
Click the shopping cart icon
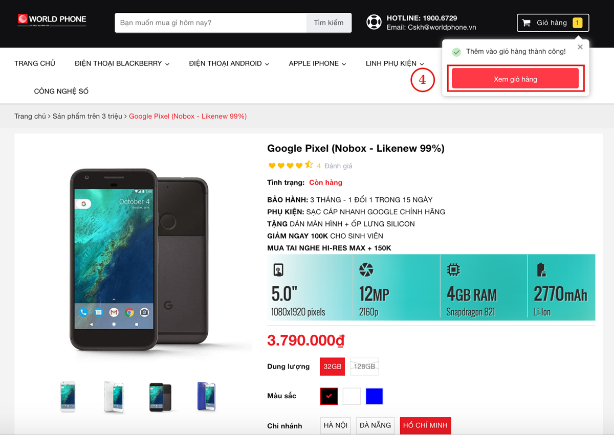[526, 23]
